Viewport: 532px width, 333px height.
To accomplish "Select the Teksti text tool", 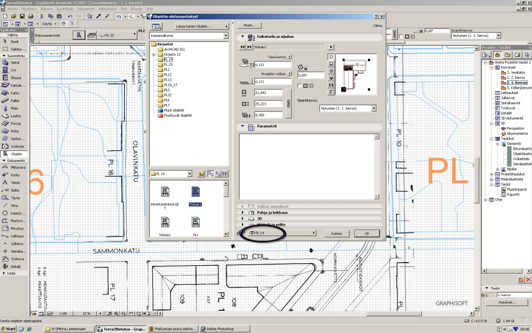I will coord(14,183).
